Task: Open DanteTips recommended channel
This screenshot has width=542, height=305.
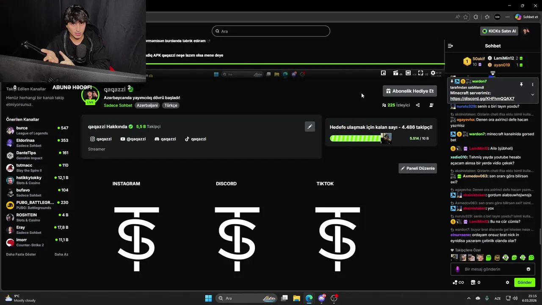Action: point(37,155)
